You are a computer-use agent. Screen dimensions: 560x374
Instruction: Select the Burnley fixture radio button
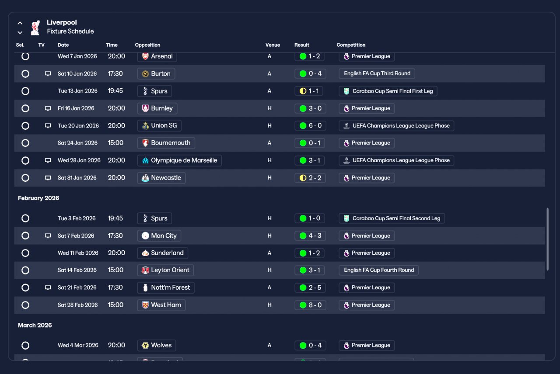[x=25, y=108]
